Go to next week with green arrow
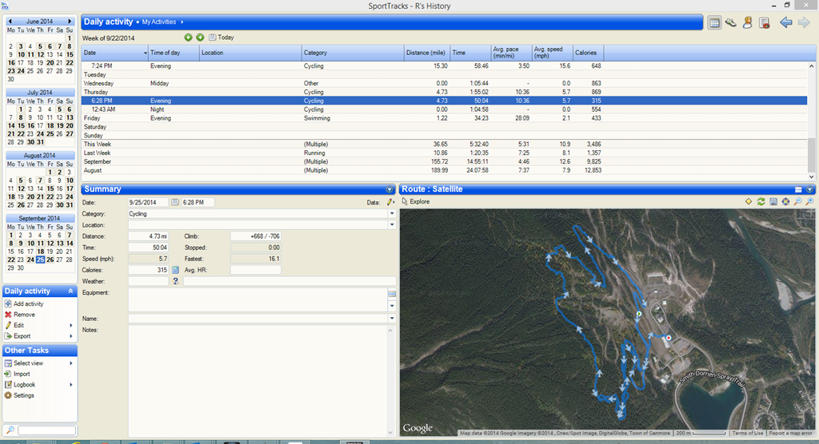 pyautogui.click(x=199, y=38)
